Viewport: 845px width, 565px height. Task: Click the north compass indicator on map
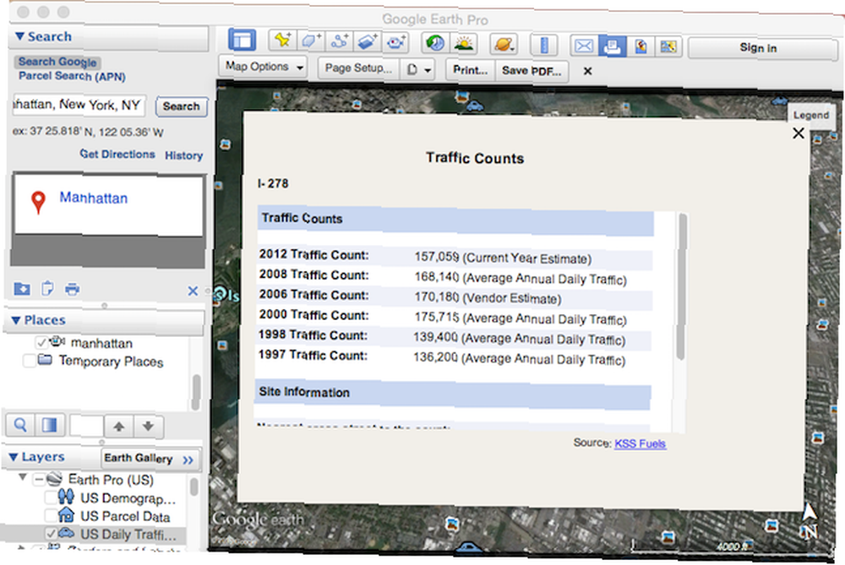[x=809, y=521]
